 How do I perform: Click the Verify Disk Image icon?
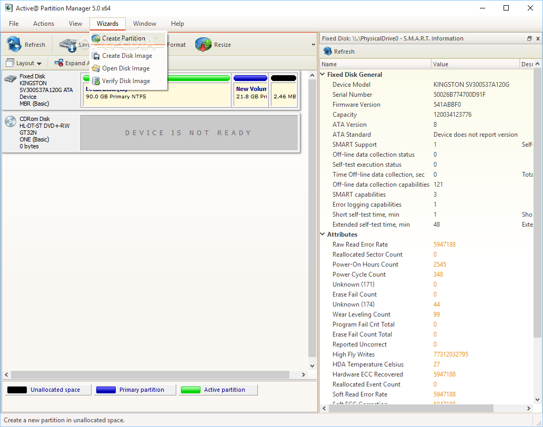point(96,81)
